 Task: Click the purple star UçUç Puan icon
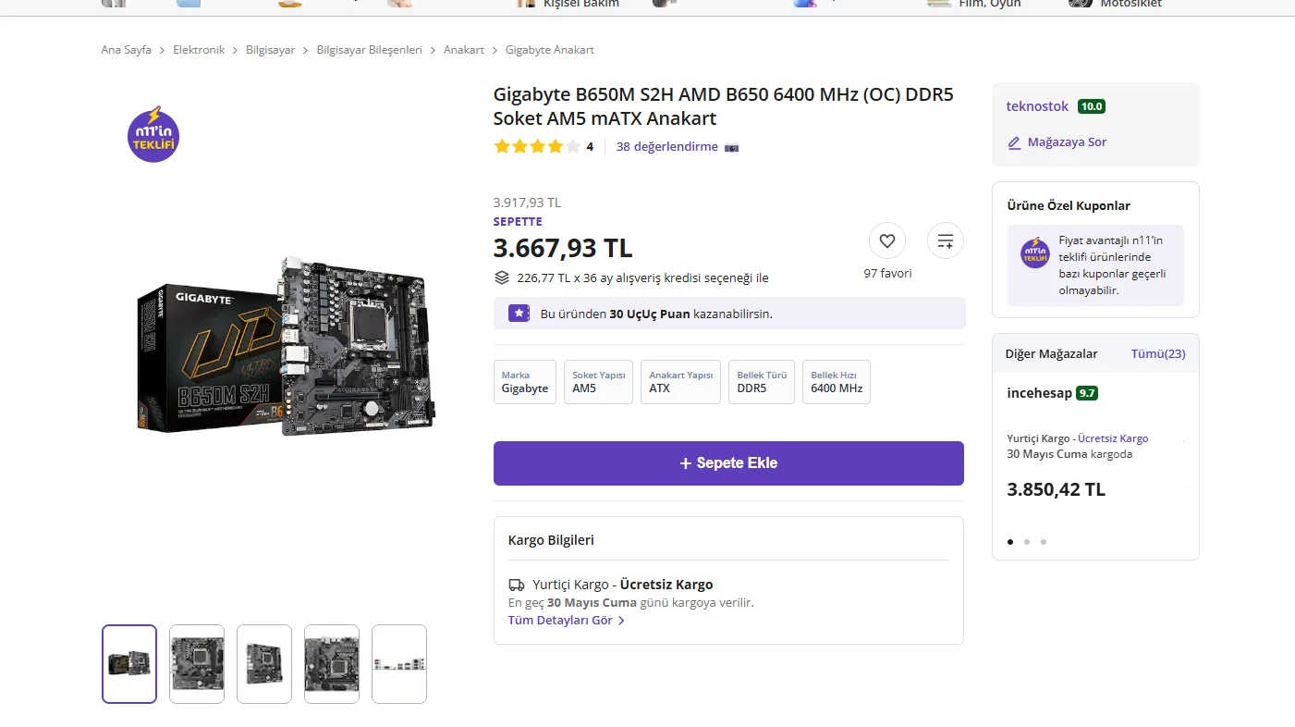pyautogui.click(x=519, y=314)
